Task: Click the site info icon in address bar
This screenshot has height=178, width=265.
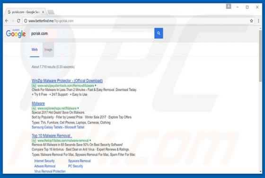Action: 26,21
